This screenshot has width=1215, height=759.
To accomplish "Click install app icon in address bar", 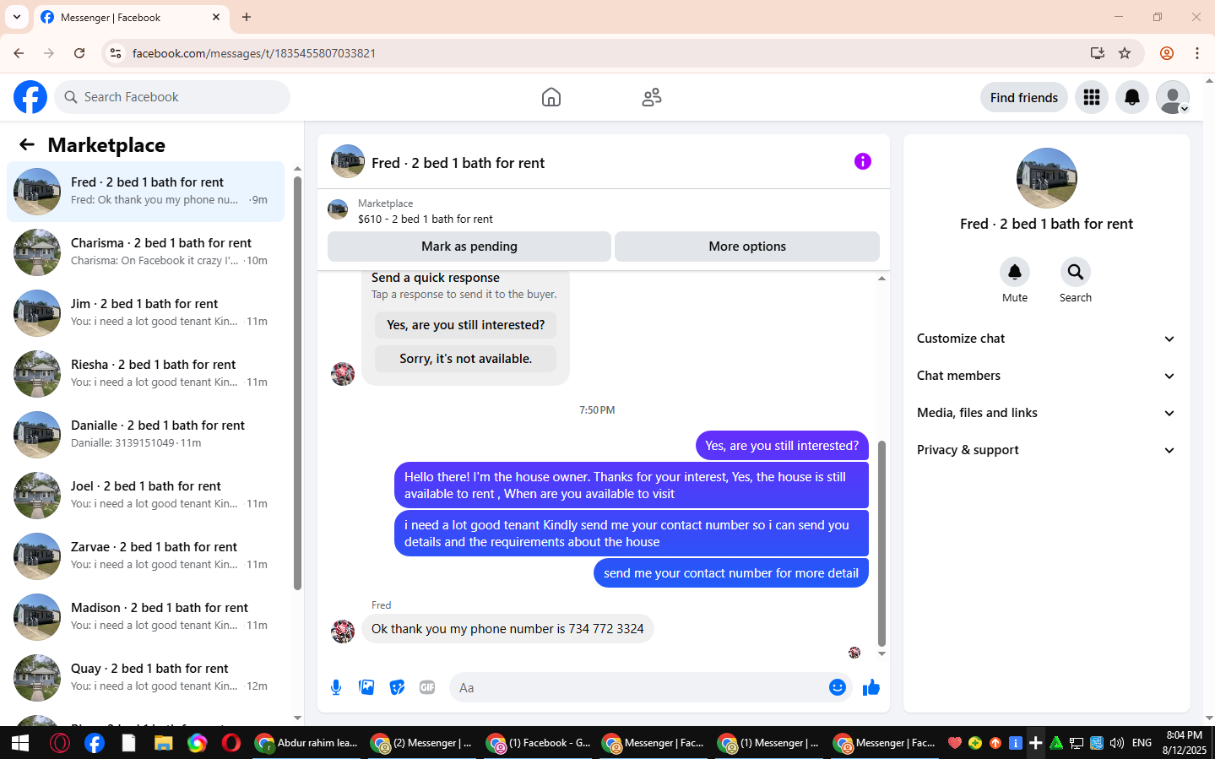I will tap(1097, 53).
